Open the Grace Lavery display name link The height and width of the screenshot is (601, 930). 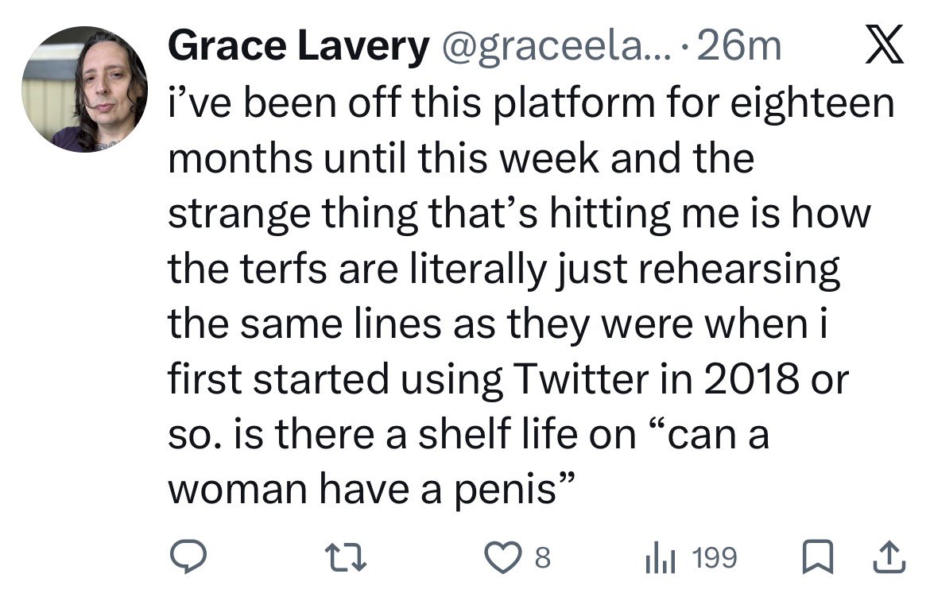pos(298,49)
